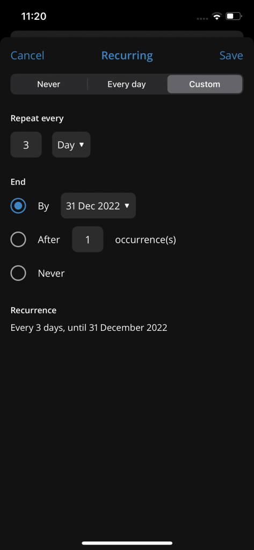The height and width of the screenshot is (550, 254).
Task: Edit the occurrence count field
Action: pyautogui.click(x=88, y=239)
